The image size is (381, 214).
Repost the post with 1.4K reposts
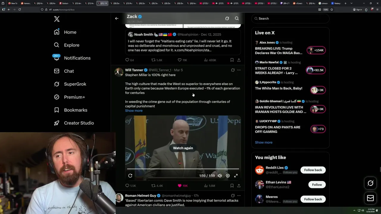[x=157, y=60]
